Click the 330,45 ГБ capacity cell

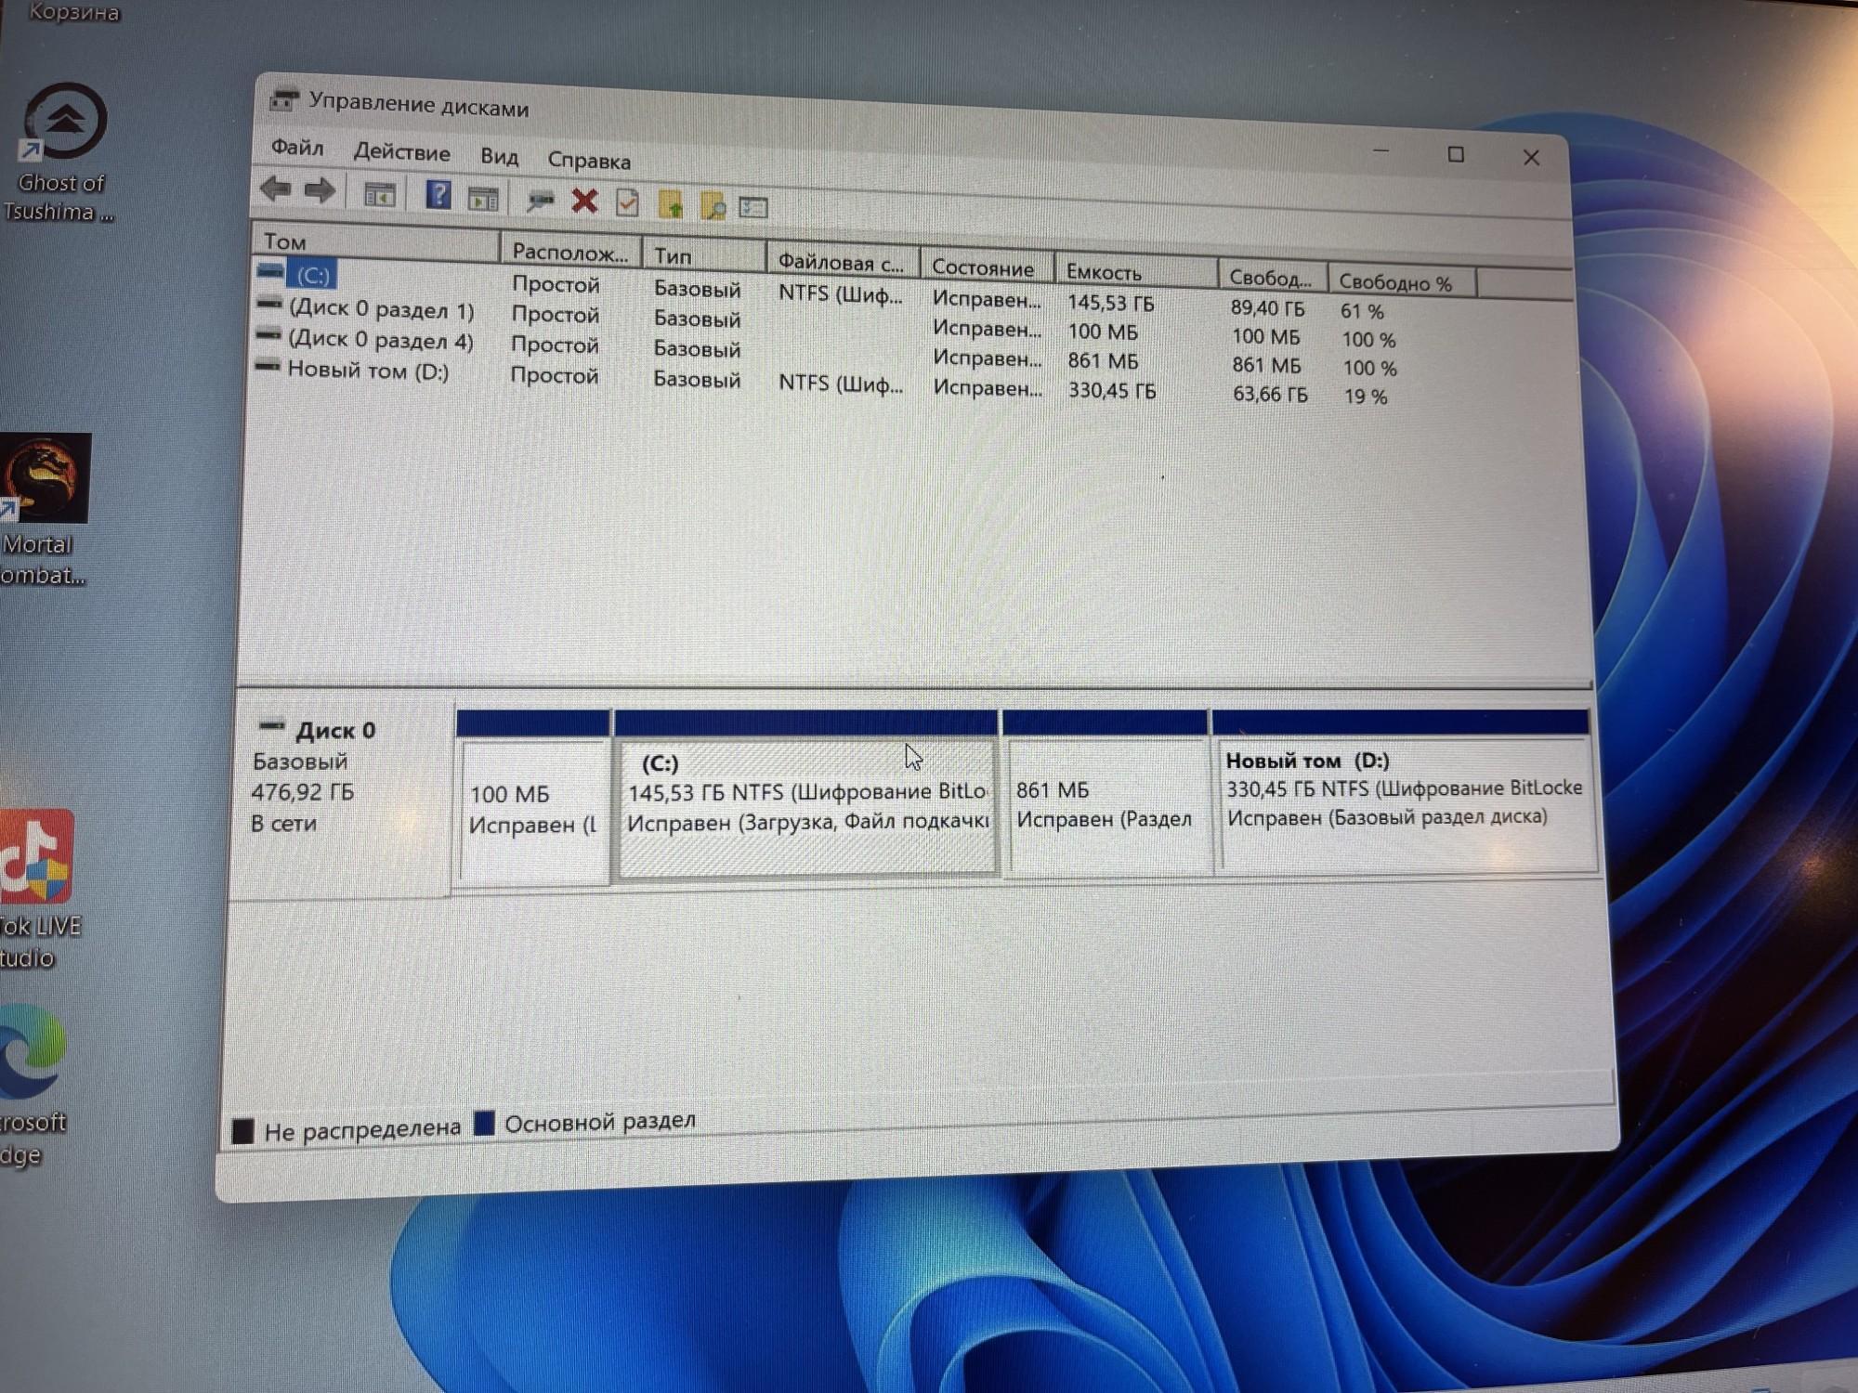(1112, 390)
